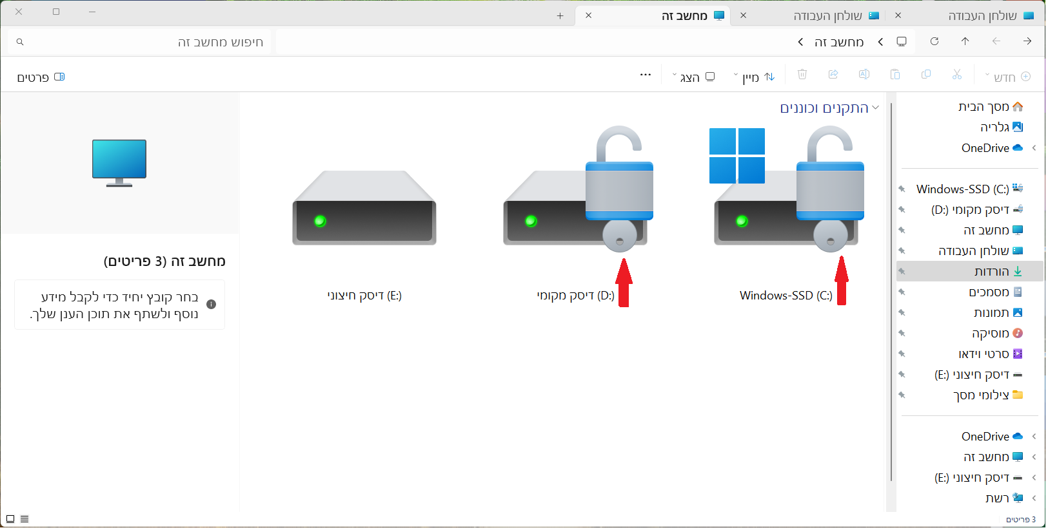
Task: Click the מסמכים document icon in sidebar
Action: tap(1018, 292)
